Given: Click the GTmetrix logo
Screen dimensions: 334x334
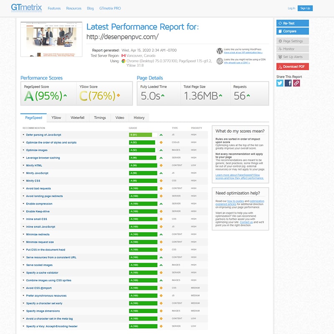Looking at the screenshot, I should [27, 8].
